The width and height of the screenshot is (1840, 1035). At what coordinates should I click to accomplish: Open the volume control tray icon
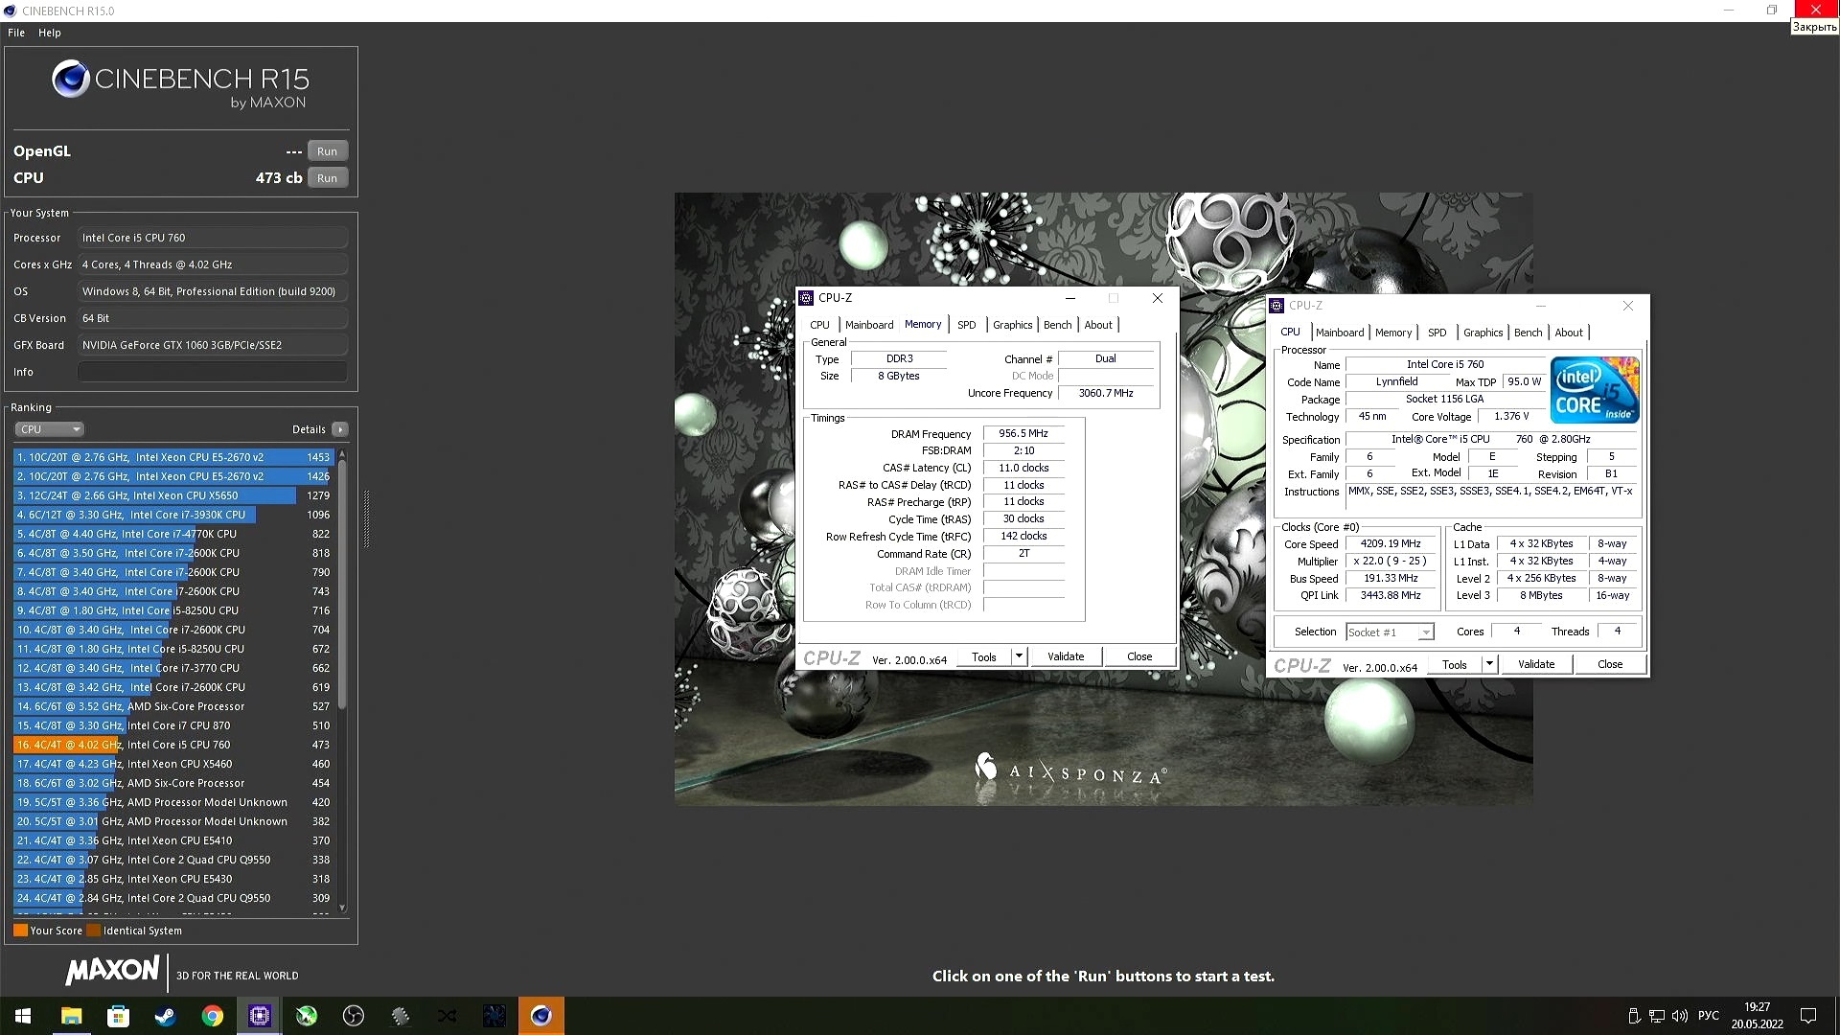(1679, 1016)
